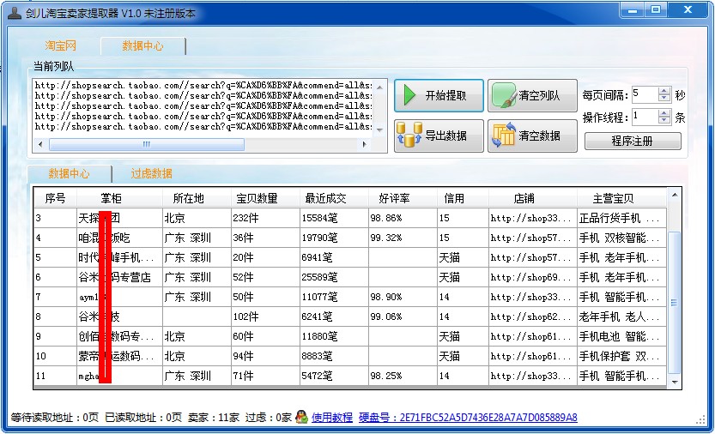Click the 导出数据 export button
Viewport: 715px width, 434px height.
click(439, 136)
